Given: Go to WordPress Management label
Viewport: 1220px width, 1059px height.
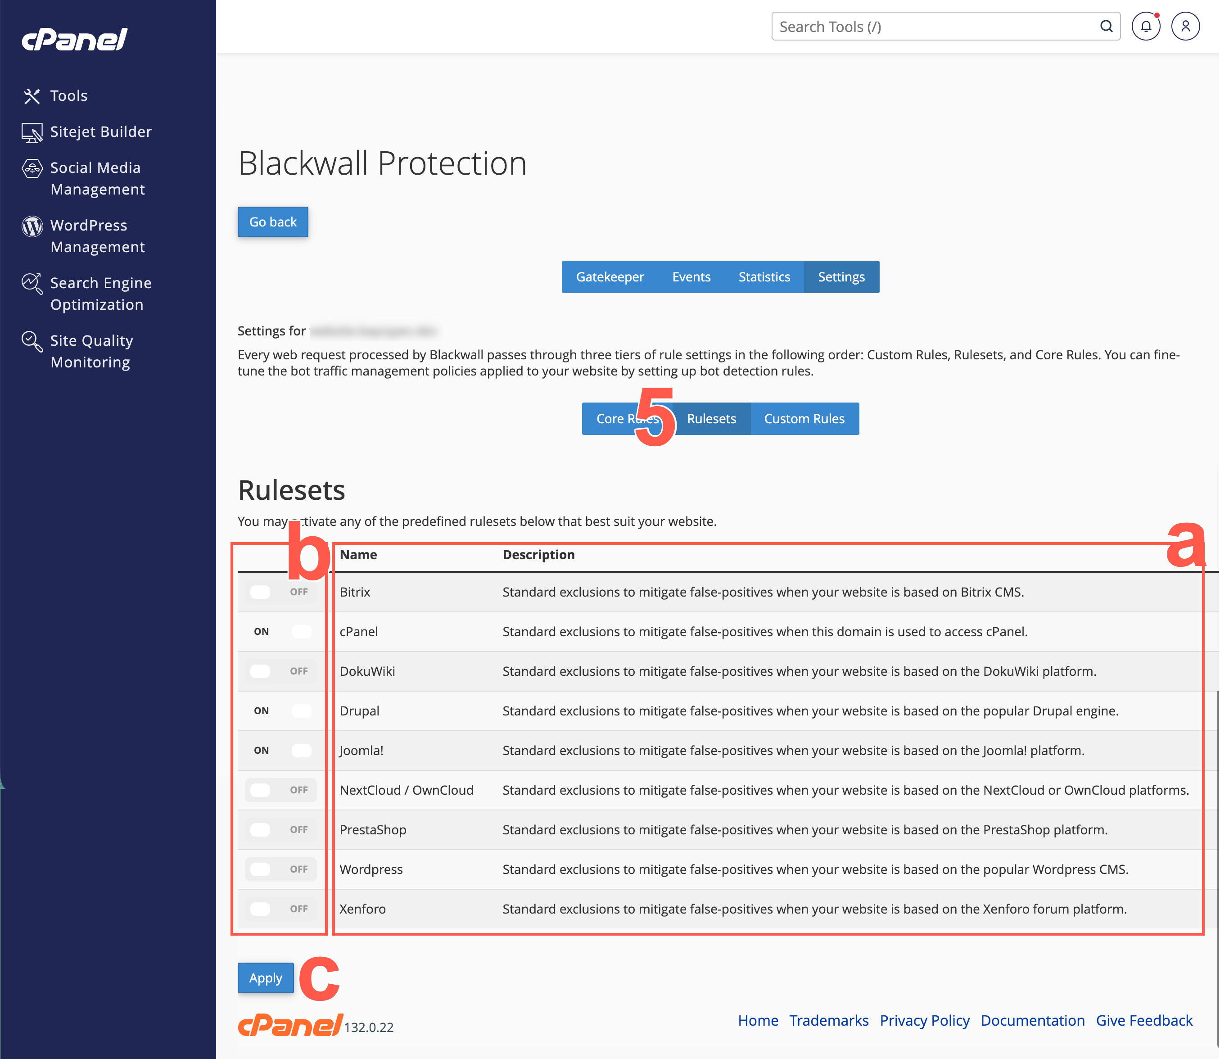Looking at the screenshot, I should (98, 236).
